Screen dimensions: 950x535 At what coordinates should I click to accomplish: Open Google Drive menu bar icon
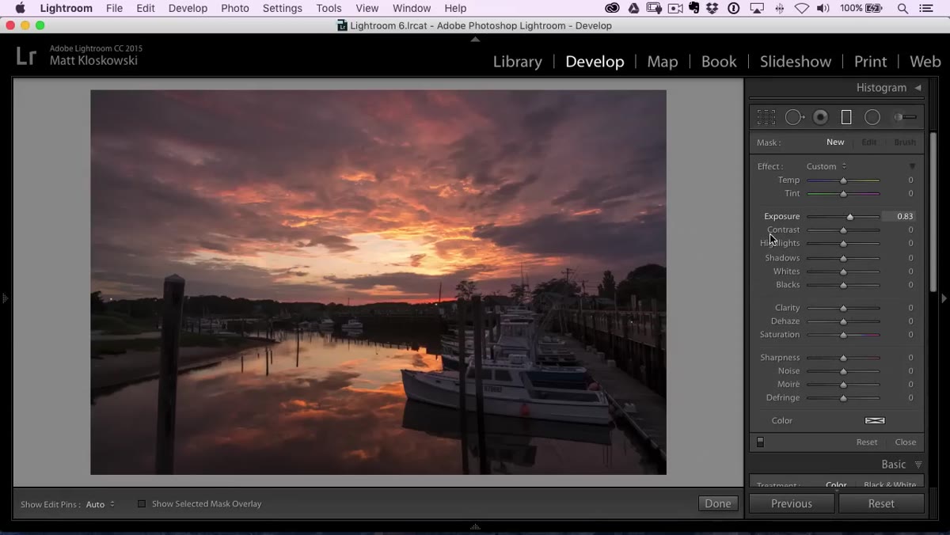click(x=633, y=8)
